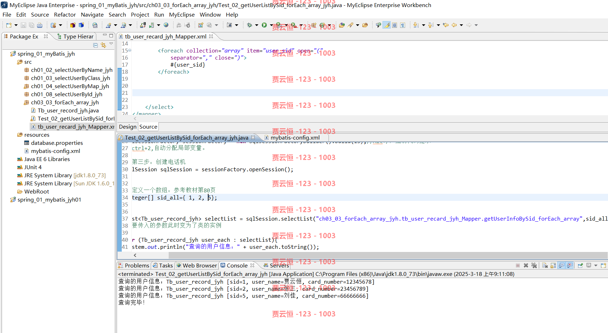Switch to Problems tab
The image size is (608, 333).
[134, 265]
